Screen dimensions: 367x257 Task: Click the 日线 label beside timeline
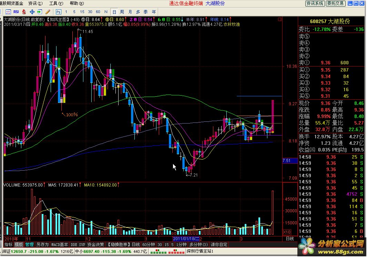click(x=290, y=239)
